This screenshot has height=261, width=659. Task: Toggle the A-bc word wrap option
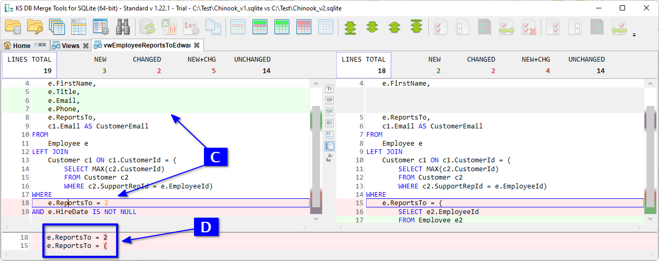pyautogui.click(x=329, y=157)
